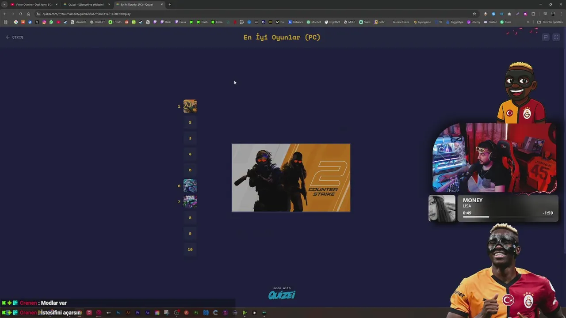The width and height of the screenshot is (566, 318).
Task: Click the game thumbnail in rank 7
Action: point(190,202)
